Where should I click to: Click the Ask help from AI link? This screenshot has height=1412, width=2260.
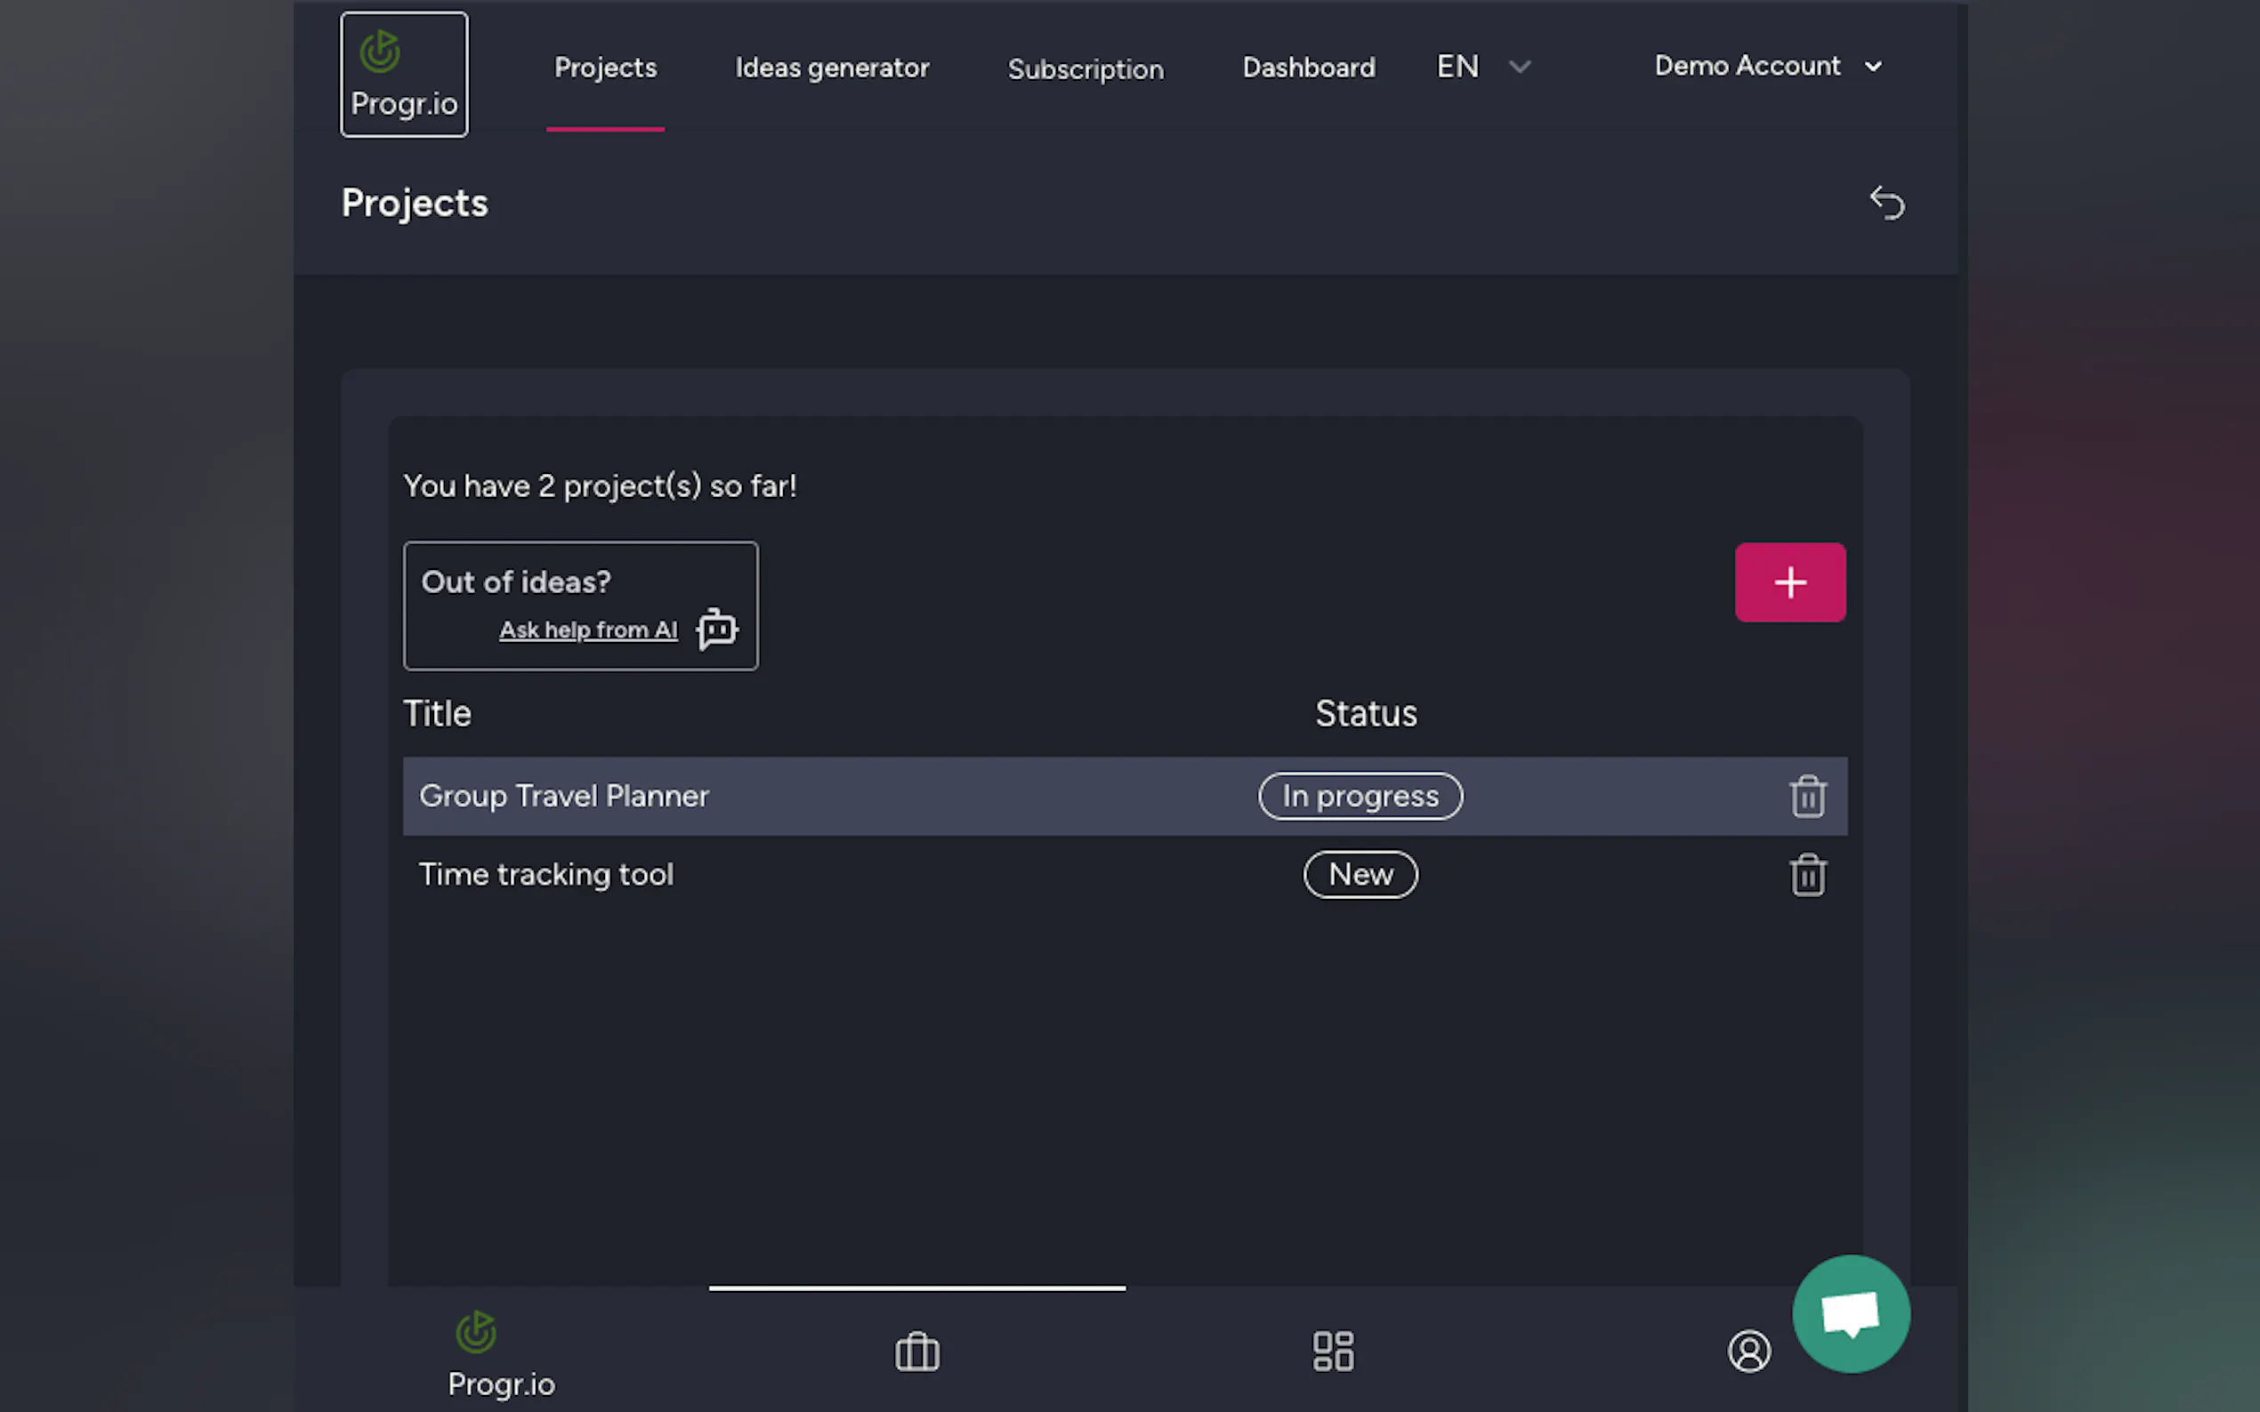point(587,630)
